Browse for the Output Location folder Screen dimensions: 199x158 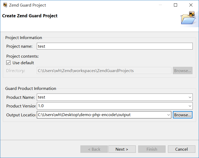click(183, 115)
